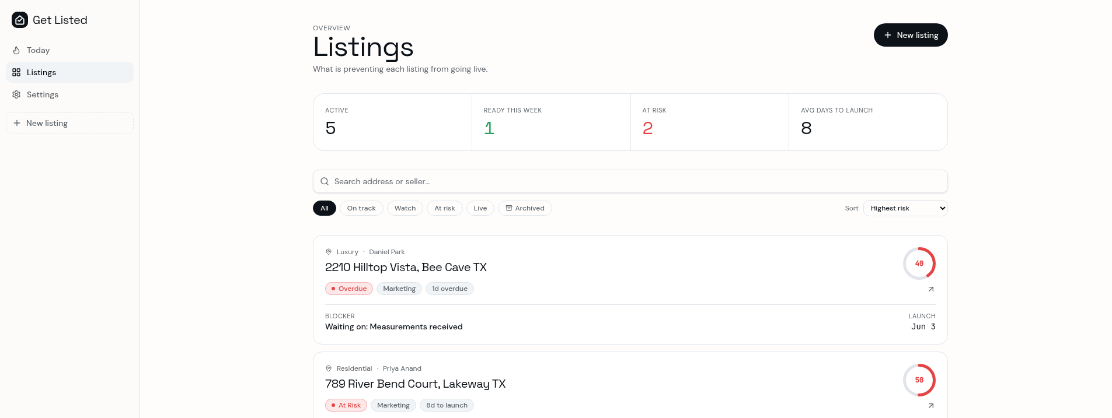
Task: Click sidebar New listing dashed button
Action: [69, 123]
